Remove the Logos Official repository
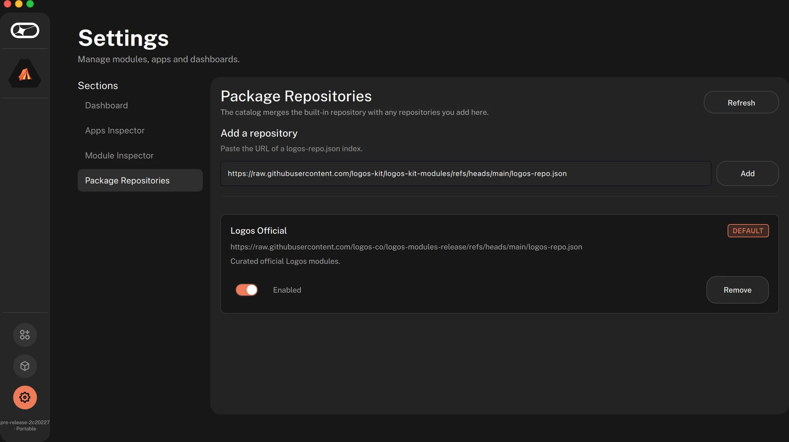The width and height of the screenshot is (789, 442). 737,290
